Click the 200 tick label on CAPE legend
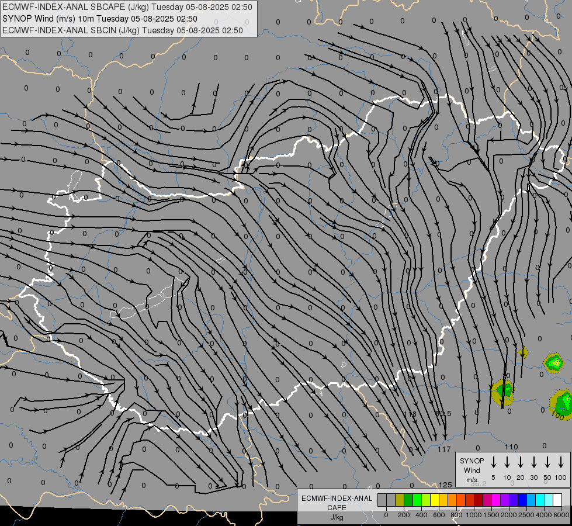This screenshot has width=572, height=526. pyautogui.click(x=404, y=515)
